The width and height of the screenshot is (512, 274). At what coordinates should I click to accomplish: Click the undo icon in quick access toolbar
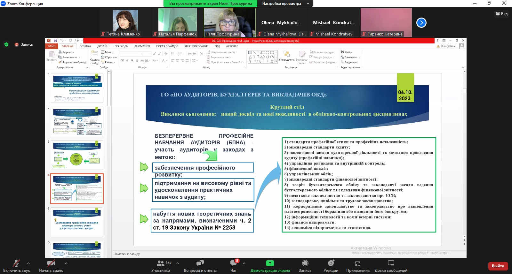pos(62,41)
